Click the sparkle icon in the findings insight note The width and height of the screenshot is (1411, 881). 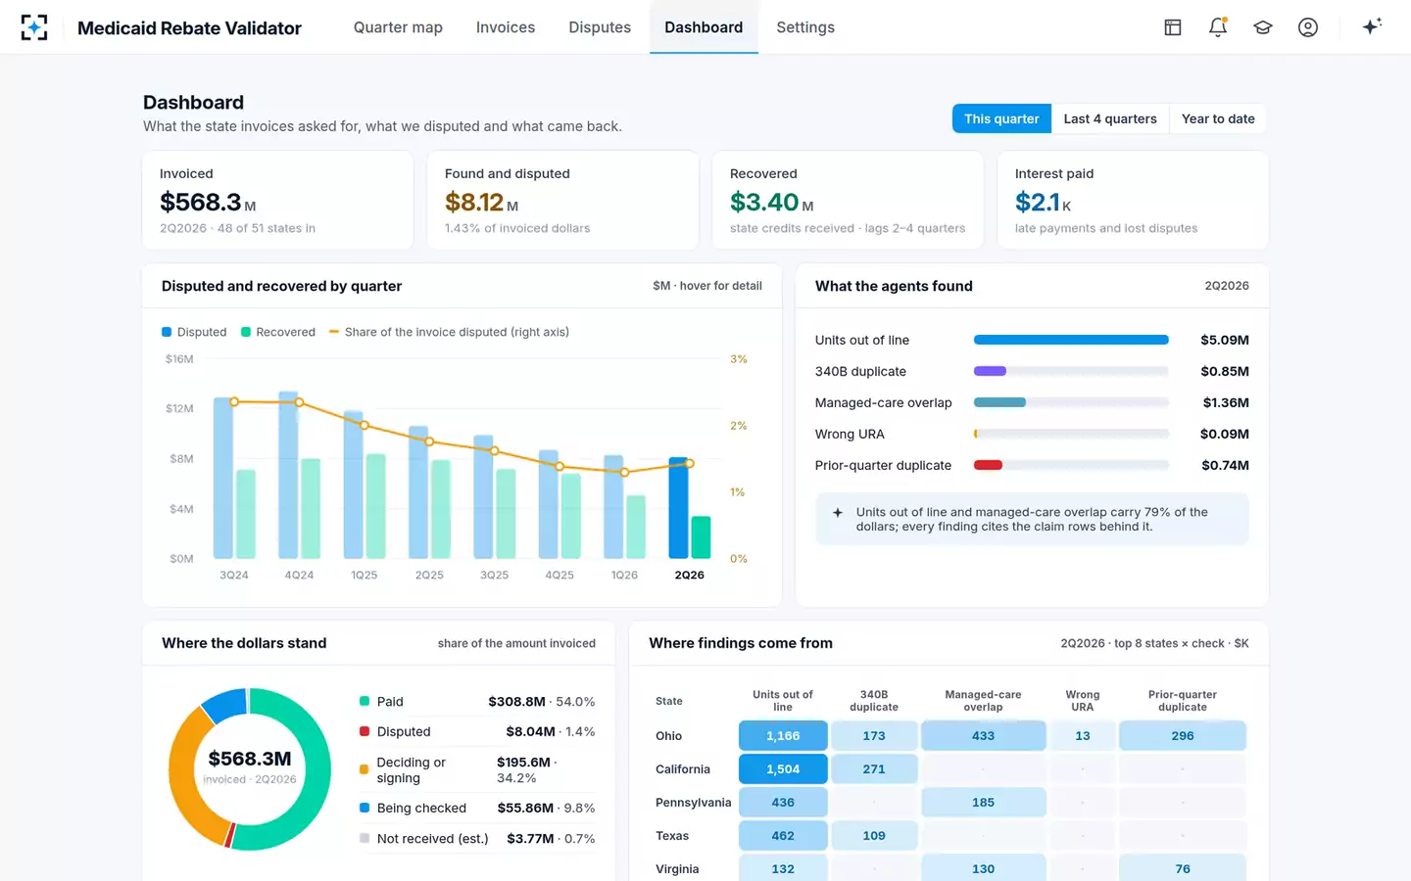click(838, 512)
